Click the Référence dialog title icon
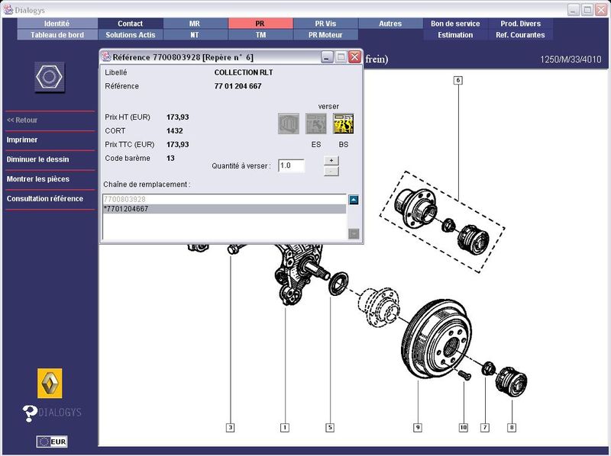611x456 pixels. pyautogui.click(x=106, y=56)
